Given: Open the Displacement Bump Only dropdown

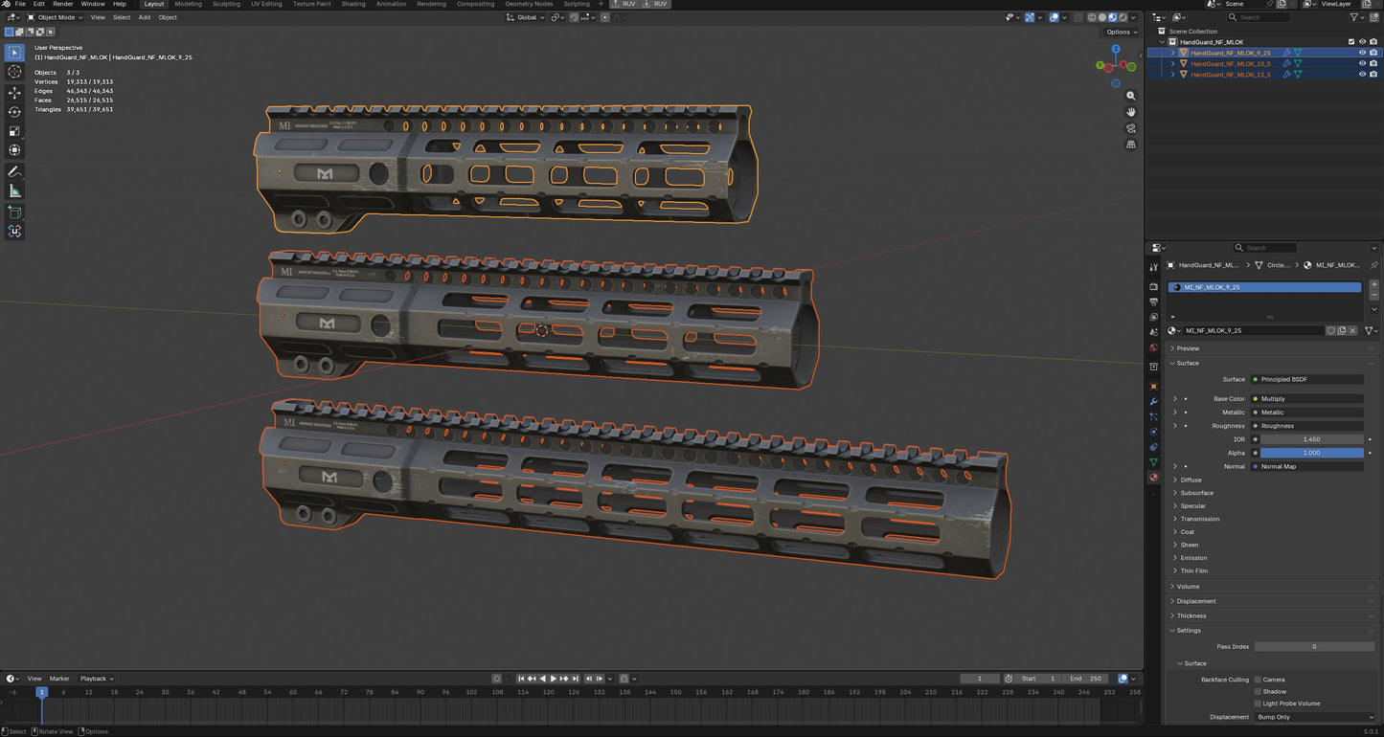Looking at the screenshot, I should [1314, 717].
